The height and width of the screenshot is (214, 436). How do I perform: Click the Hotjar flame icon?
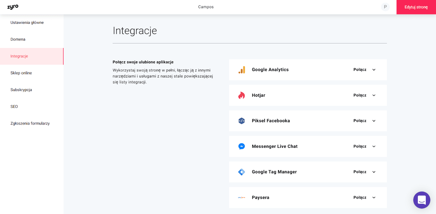(242, 95)
